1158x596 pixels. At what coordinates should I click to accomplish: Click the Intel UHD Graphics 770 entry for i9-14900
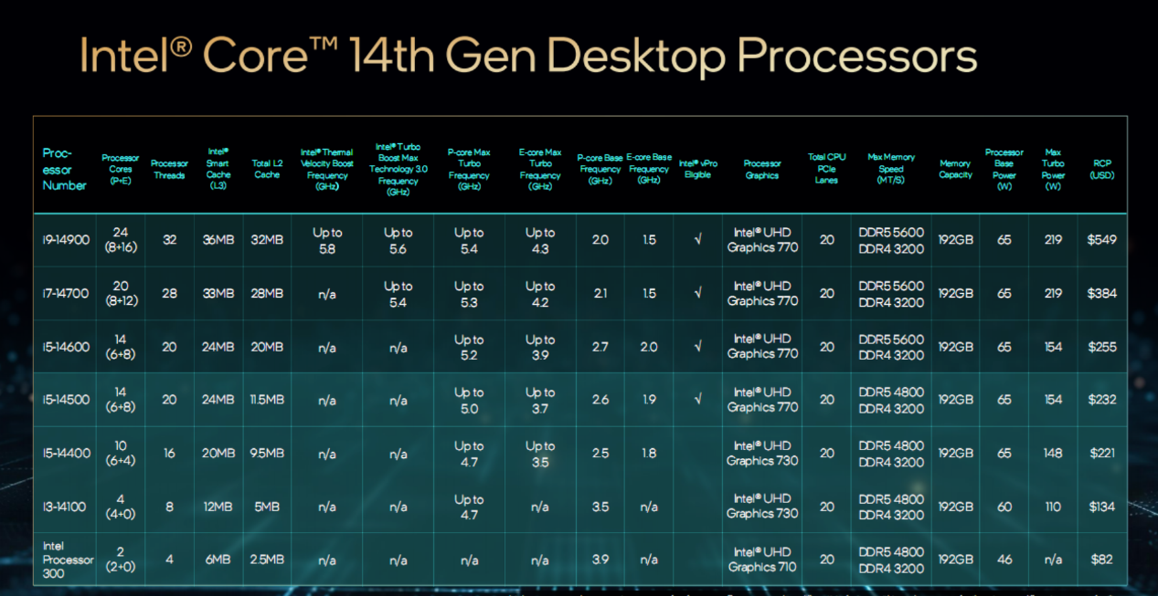pyautogui.click(x=761, y=239)
